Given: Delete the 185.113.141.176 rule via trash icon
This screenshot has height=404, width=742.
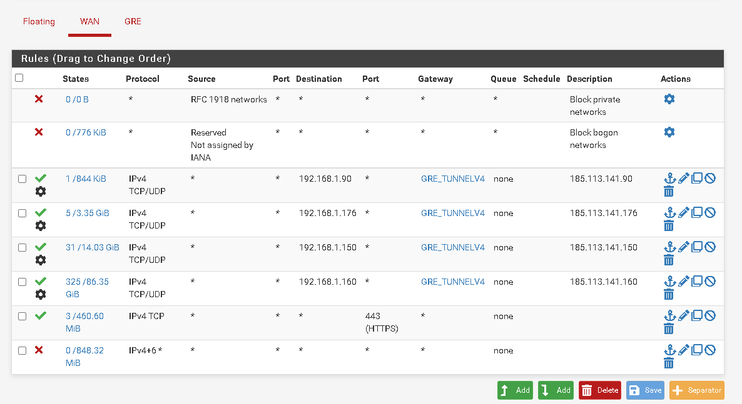Looking at the screenshot, I should pos(669,226).
